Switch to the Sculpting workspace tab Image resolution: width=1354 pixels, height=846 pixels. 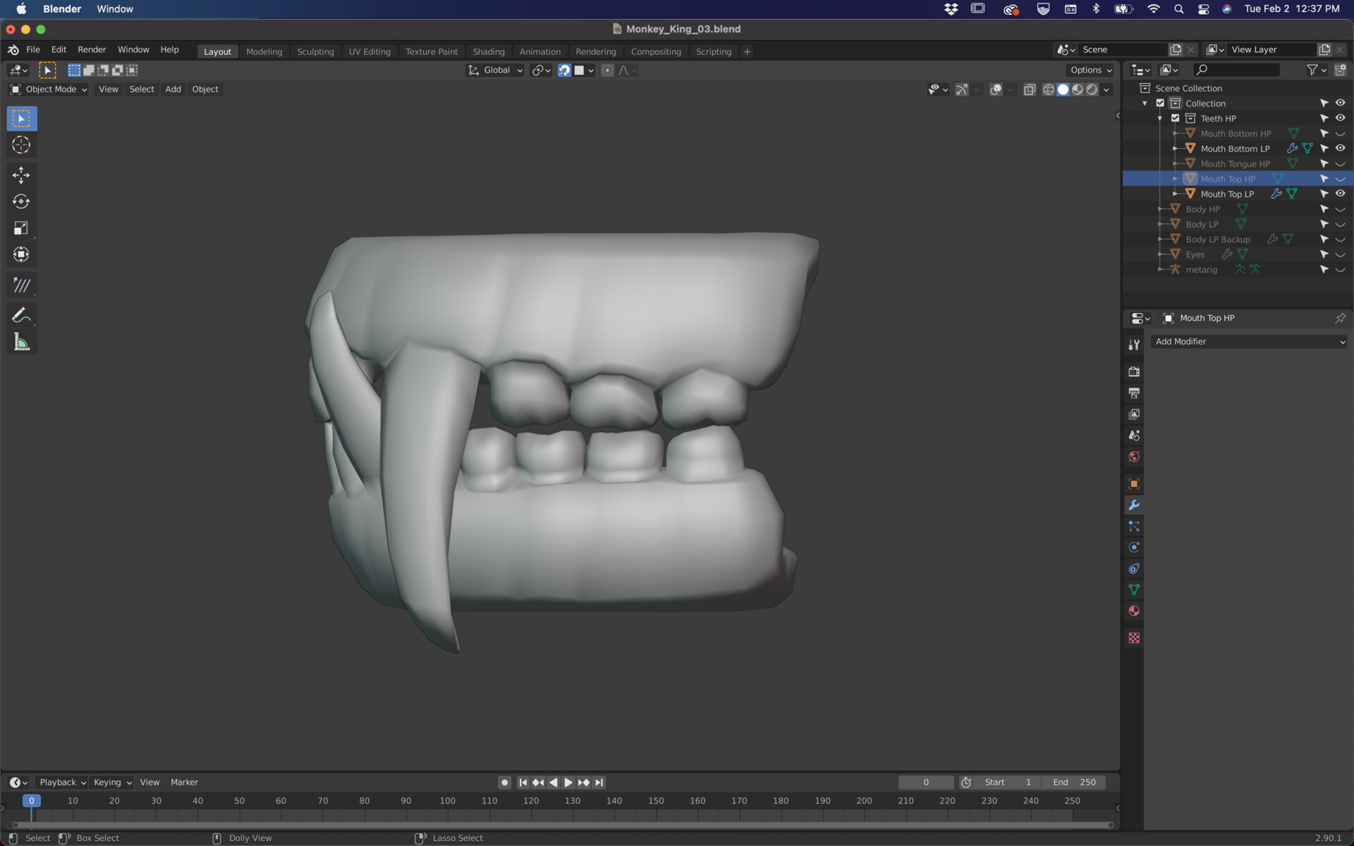[x=315, y=51]
